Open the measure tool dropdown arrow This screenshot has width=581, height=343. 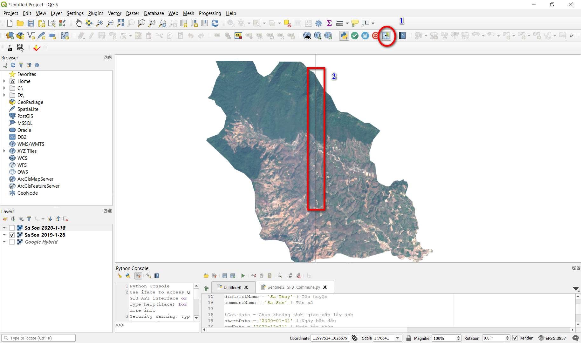[347, 23]
